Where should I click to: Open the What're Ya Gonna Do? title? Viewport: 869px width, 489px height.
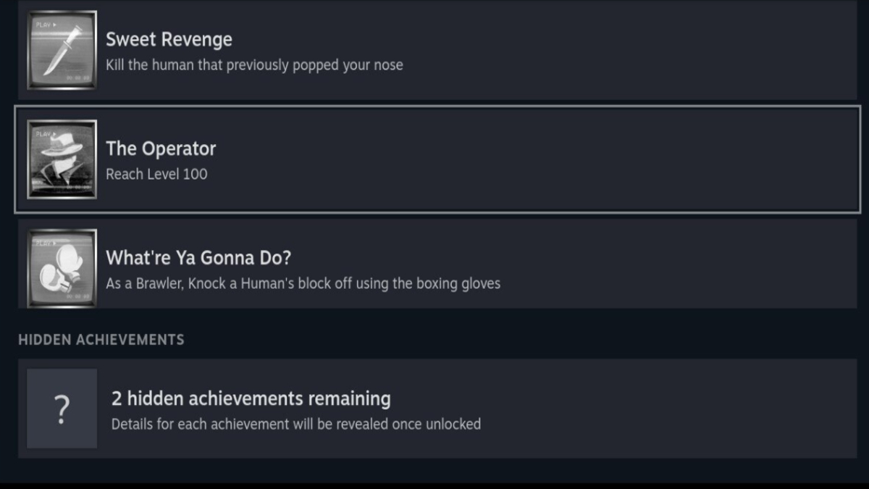pyautogui.click(x=198, y=258)
